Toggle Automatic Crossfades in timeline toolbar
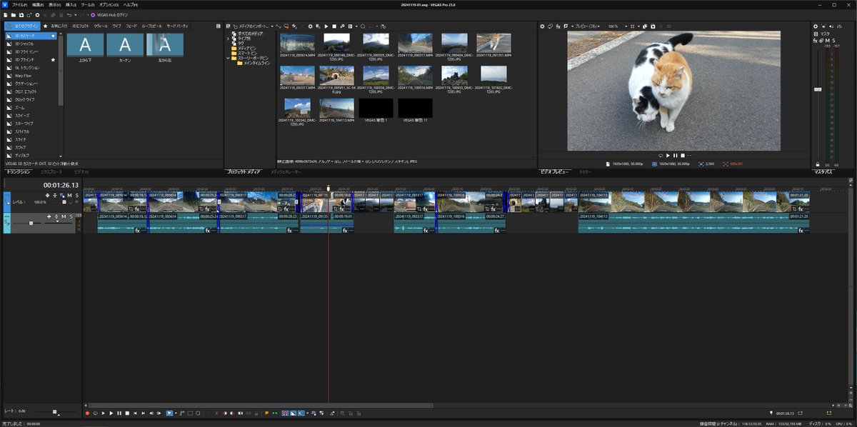Viewport: 857px width, 427px height. (x=293, y=413)
